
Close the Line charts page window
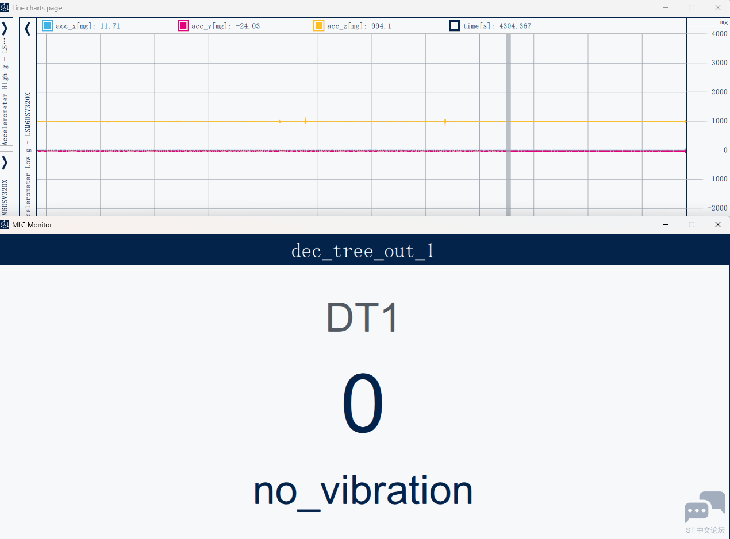coord(717,7)
